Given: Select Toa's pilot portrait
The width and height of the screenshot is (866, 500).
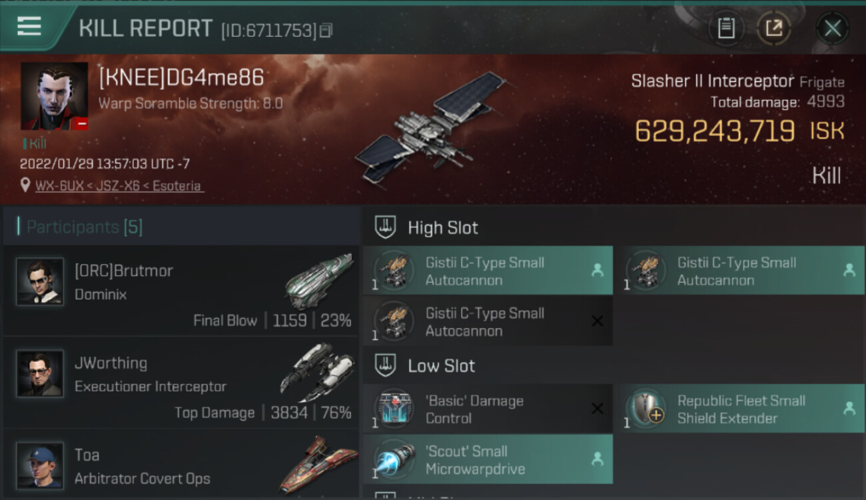Looking at the screenshot, I should click(x=40, y=465).
